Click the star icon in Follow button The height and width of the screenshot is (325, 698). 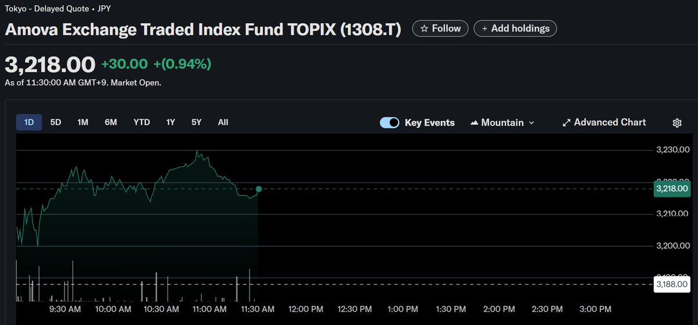pyautogui.click(x=425, y=28)
